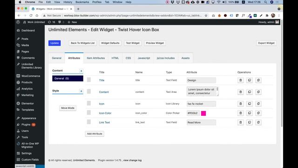Image resolution: width=298 pixels, height=168 pixels.
Task: Click the duplicate icon in the Title row
Action: (x=250, y=80)
